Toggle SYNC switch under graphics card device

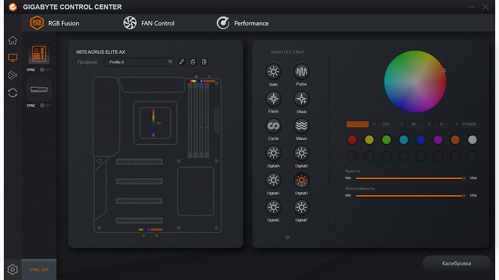tap(45, 105)
